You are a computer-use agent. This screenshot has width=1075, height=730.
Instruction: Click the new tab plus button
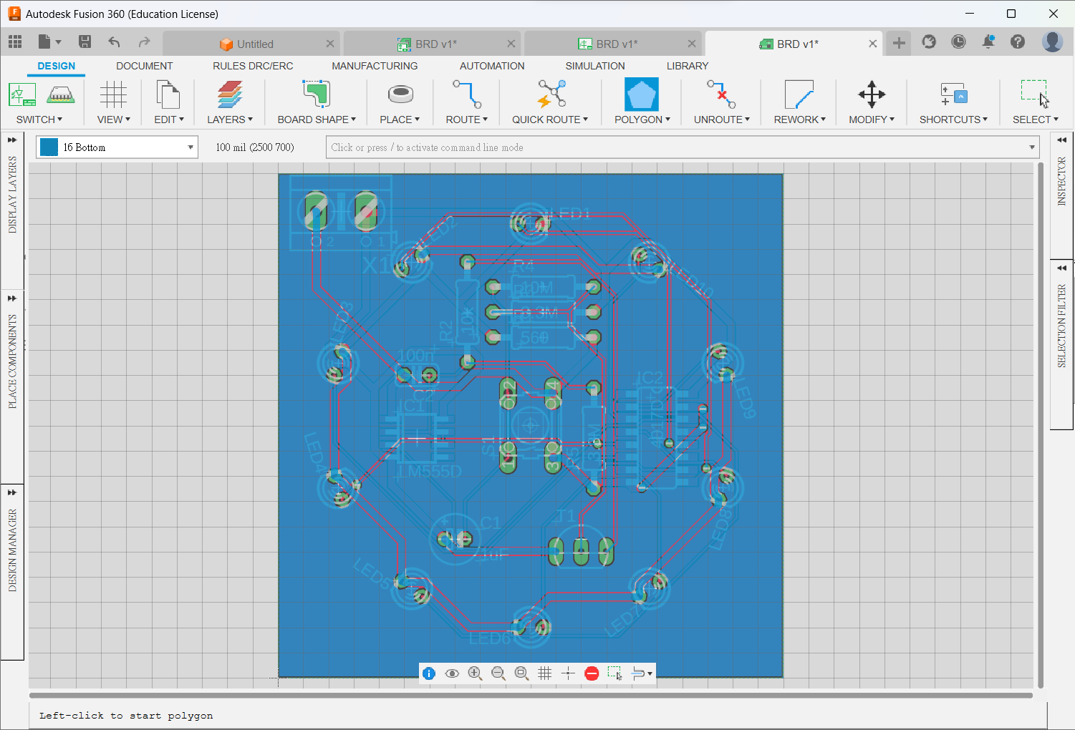(x=899, y=43)
